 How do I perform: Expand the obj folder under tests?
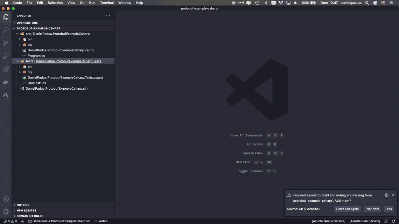(x=20, y=72)
